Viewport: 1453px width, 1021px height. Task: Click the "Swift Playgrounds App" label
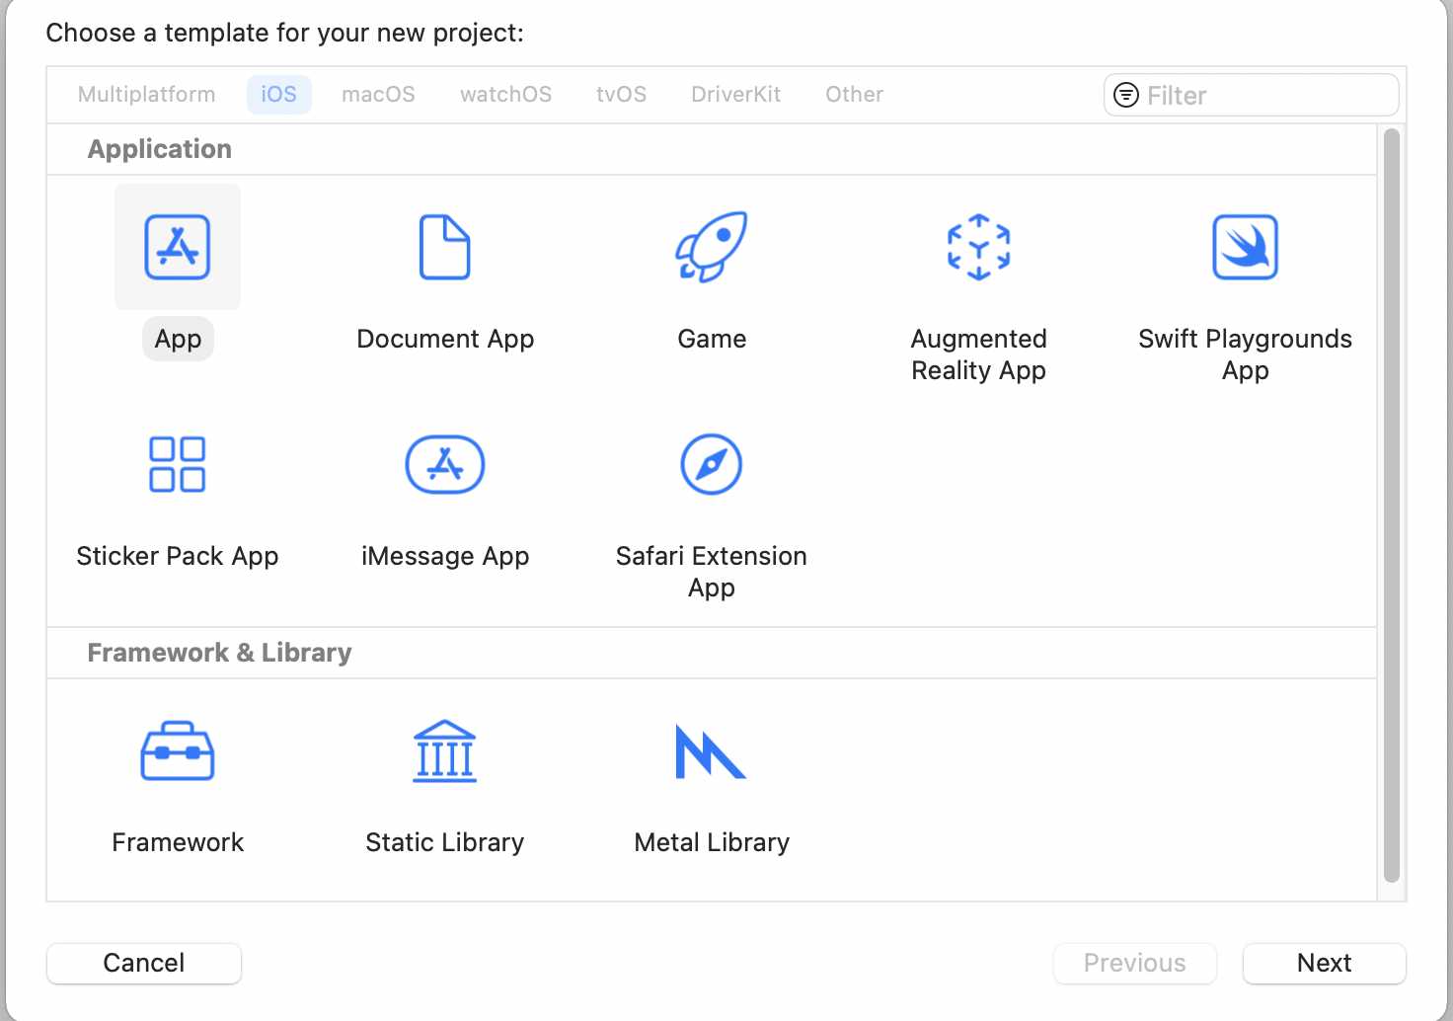pos(1246,354)
